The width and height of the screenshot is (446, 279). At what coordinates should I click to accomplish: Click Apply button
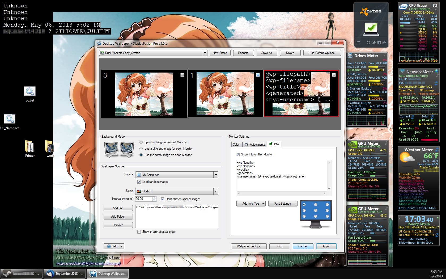(x=326, y=246)
